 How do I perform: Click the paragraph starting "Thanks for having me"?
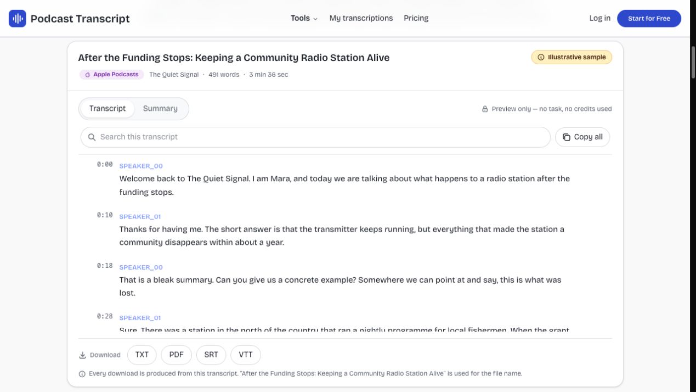pyautogui.click(x=342, y=236)
